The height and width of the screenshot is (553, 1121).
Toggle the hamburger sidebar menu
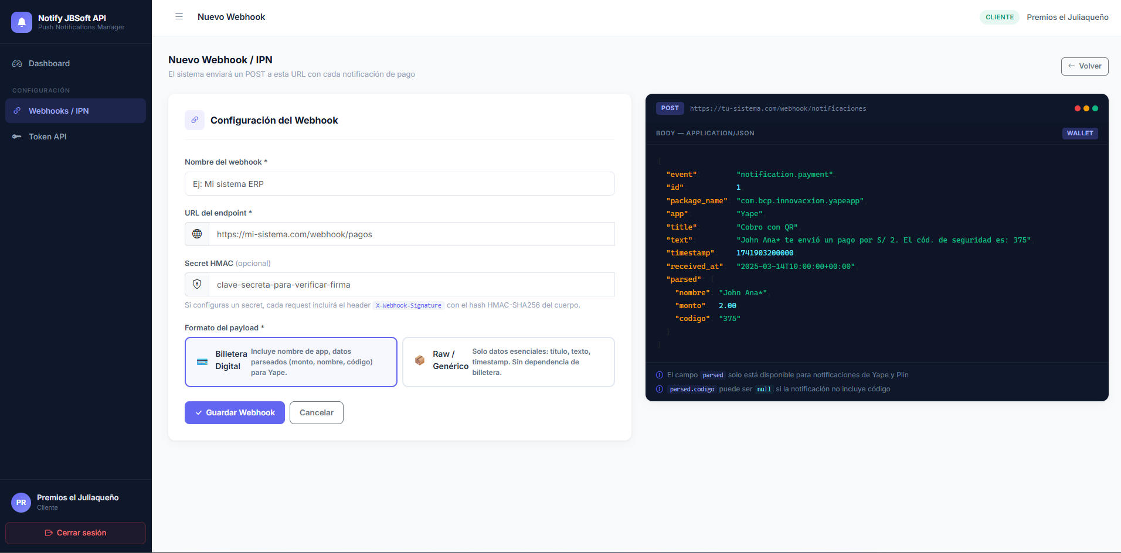(179, 17)
